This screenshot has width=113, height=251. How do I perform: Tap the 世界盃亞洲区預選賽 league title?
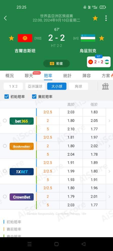(56, 16)
